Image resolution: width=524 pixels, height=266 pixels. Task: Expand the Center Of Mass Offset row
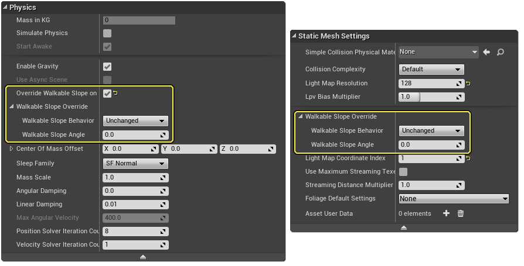11,149
